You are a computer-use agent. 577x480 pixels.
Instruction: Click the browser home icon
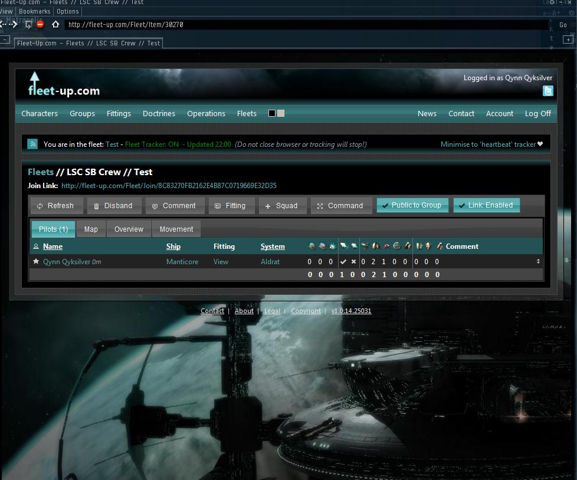point(55,24)
